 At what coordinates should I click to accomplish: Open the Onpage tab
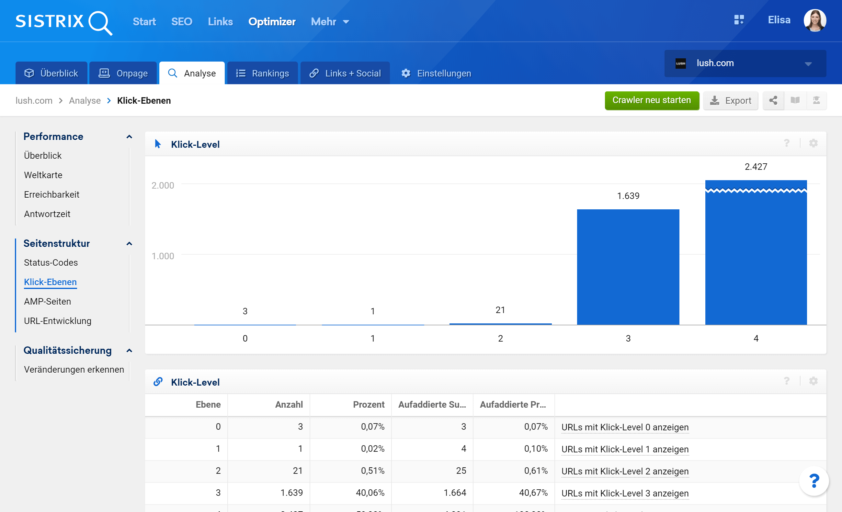[123, 73]
